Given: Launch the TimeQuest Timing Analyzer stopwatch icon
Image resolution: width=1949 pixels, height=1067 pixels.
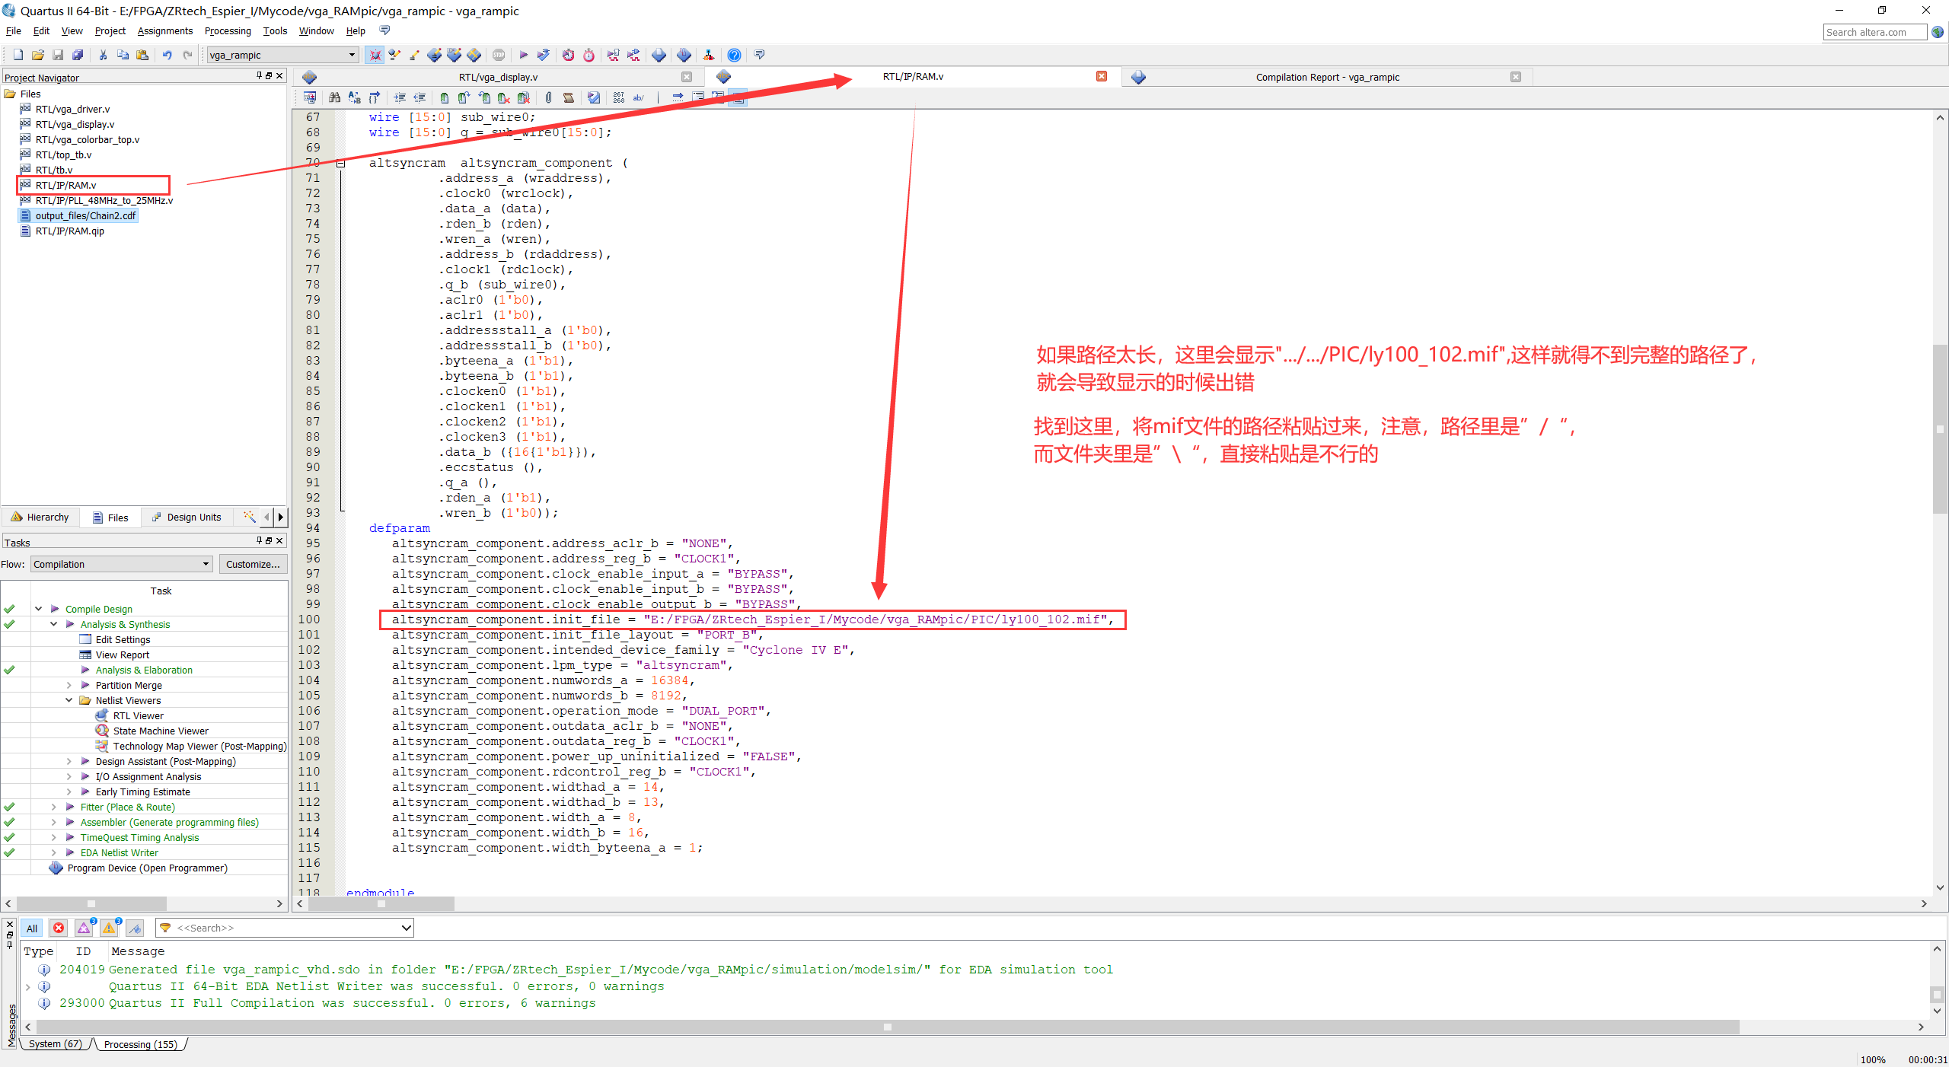Looking at the screenshot, I should (x=589, y=55).
